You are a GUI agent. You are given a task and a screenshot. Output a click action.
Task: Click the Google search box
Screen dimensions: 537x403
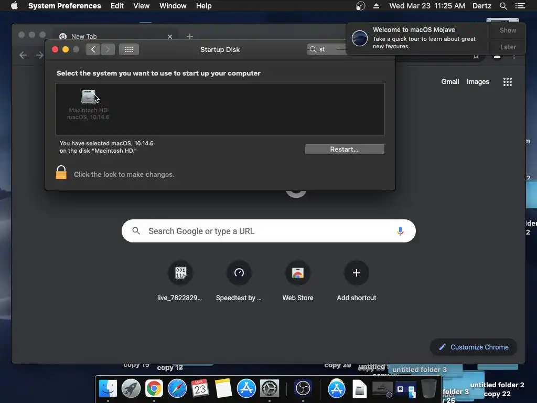pos(268,231)
